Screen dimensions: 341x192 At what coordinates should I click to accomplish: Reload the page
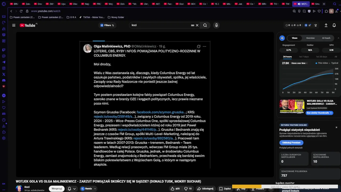point(21,11)
